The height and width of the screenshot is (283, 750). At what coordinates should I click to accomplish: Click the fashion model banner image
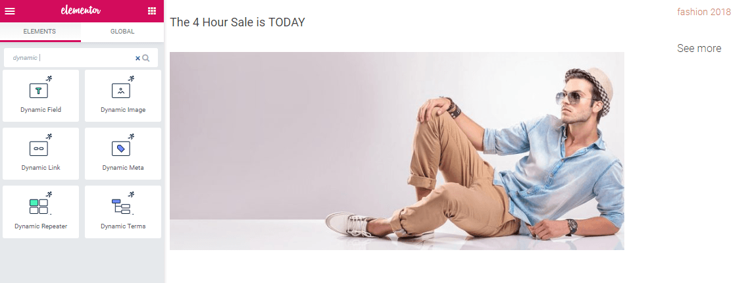(397, 151)
